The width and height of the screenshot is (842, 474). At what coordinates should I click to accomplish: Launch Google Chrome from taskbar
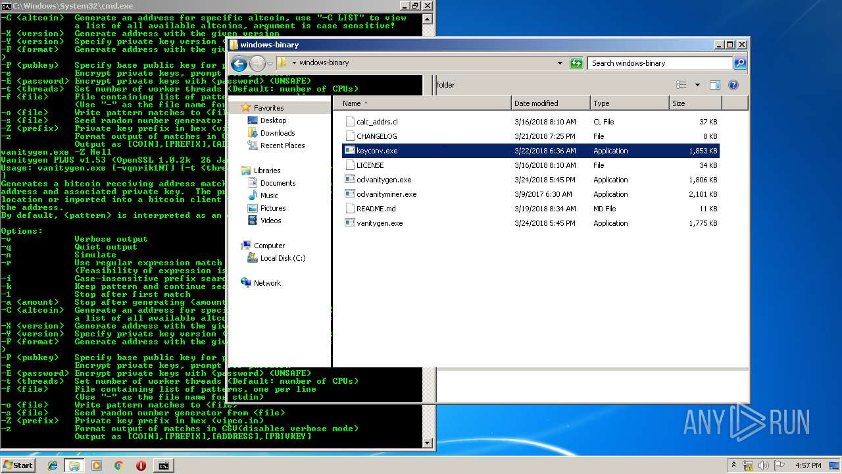pos(118,465)
